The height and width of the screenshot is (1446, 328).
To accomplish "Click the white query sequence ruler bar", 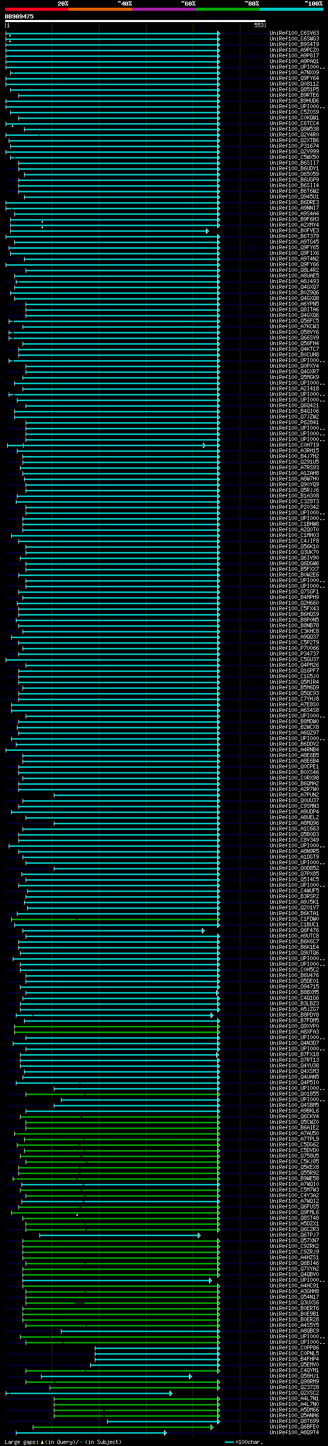I will [x=135, y=21].
